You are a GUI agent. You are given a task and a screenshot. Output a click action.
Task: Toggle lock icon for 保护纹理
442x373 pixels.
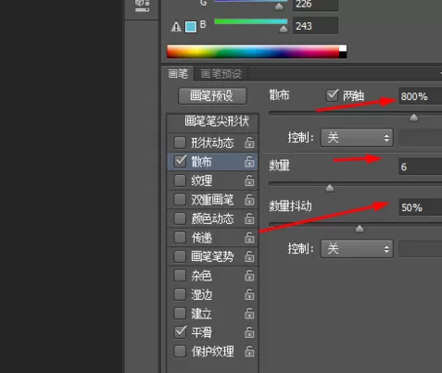(x=249, y=351)
